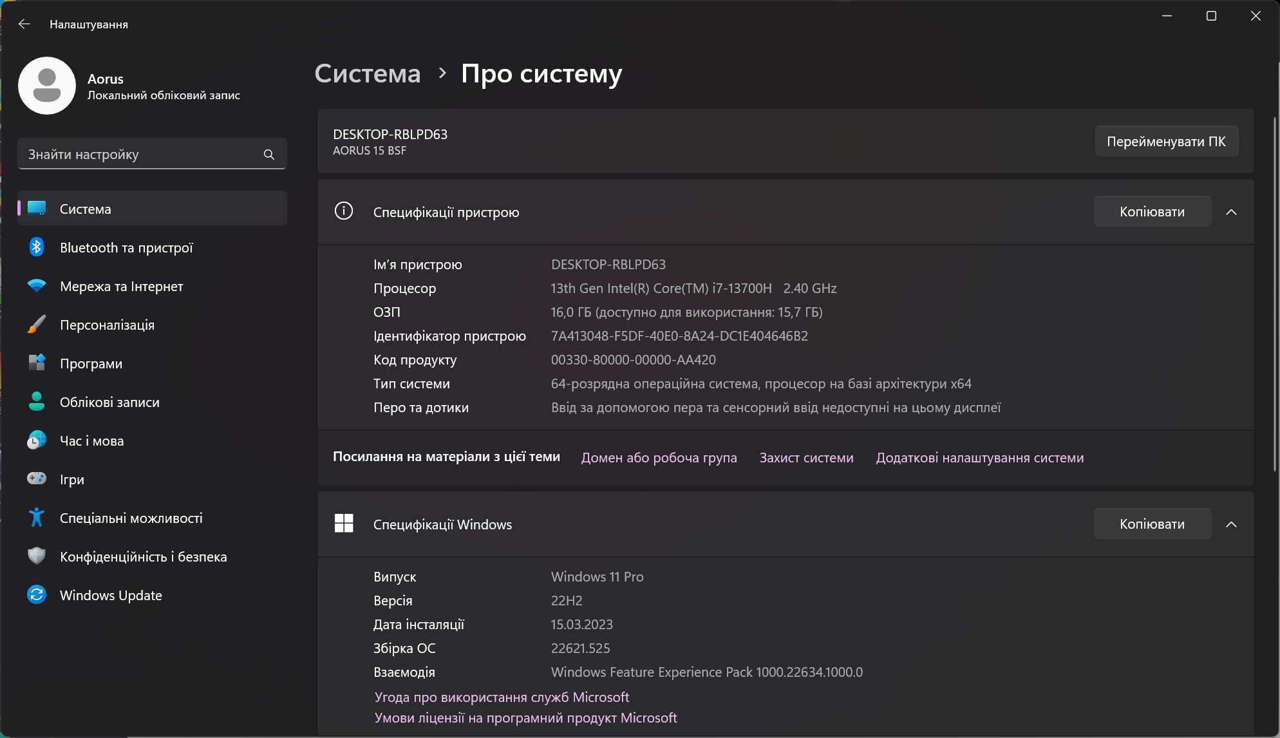
Task: Click the OS build value 22621.525
Action: tap(580, 648)
